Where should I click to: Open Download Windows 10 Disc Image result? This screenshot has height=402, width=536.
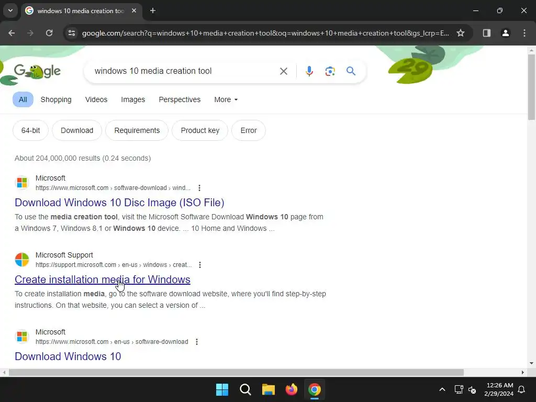(119, 203)
